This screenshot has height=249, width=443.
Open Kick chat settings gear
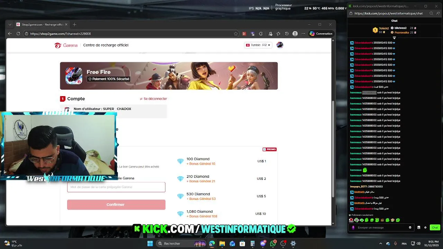pos(425,228)
